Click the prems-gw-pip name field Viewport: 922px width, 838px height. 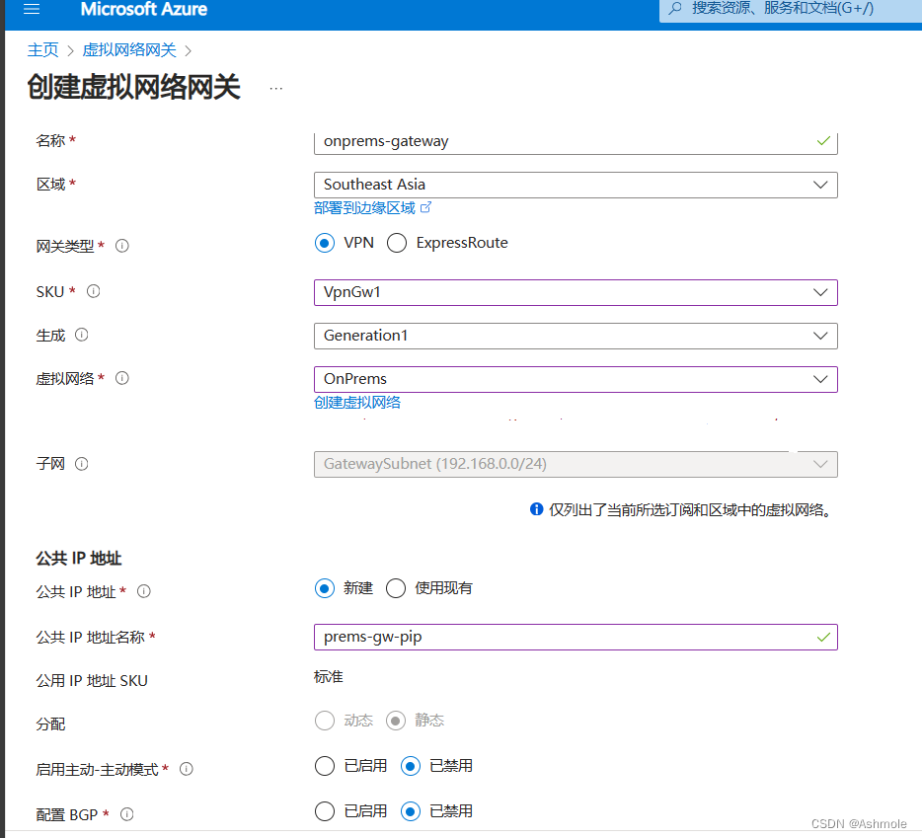click(x=576, y=637)
